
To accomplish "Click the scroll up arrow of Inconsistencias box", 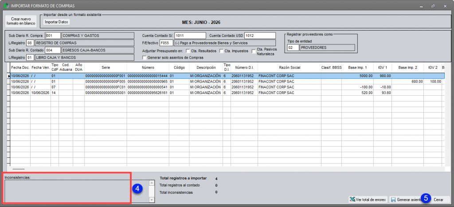I will coord(152,183).
